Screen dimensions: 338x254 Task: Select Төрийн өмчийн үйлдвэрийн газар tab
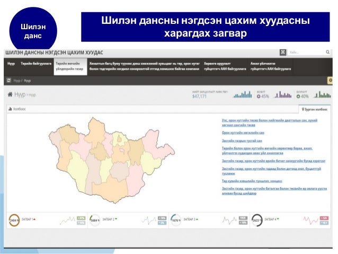[70, 66]
